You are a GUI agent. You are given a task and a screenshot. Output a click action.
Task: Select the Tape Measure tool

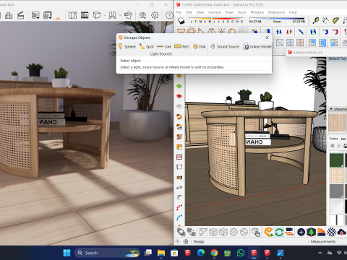tap(315, 21)
